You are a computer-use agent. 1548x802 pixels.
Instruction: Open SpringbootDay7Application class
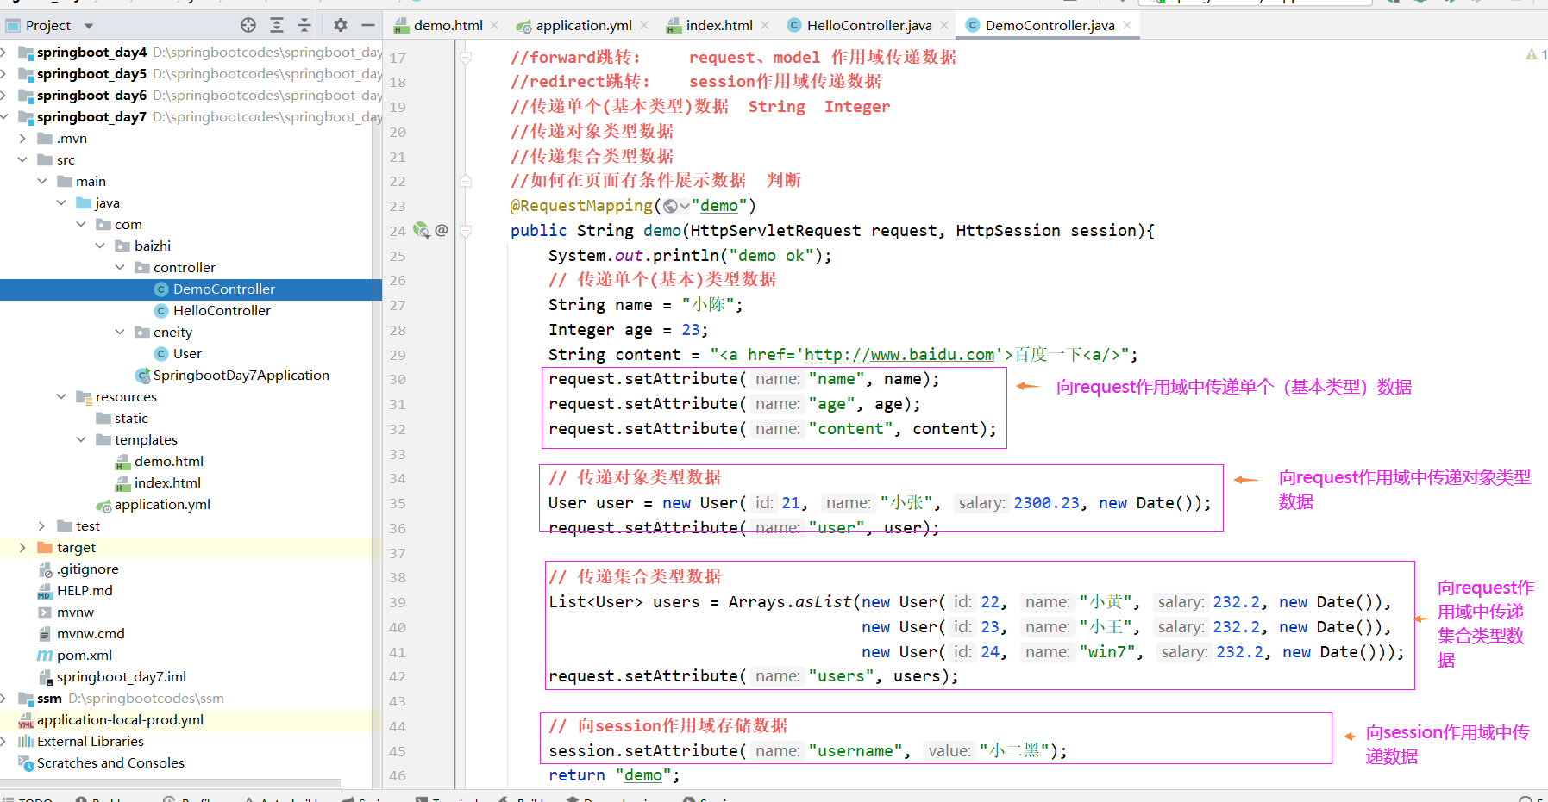coord(241,376)
